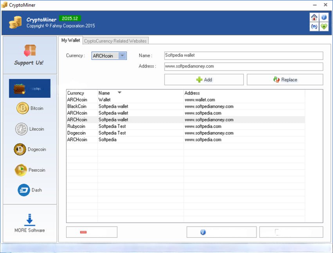Click the red minus remove button
Image resolution: width=333 pixels, height=253 pixels.
pyautogui.click(x=92, y=232)
